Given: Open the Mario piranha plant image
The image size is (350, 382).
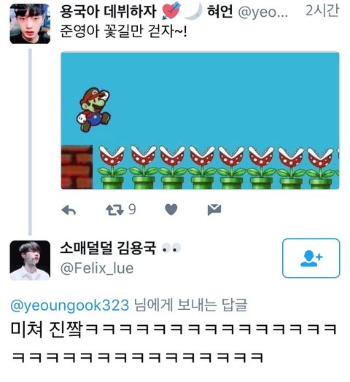Looking at the screenshot, I should (200, 120).
